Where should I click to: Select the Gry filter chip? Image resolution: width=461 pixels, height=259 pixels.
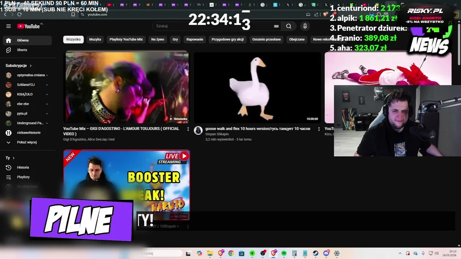point(175,39)
